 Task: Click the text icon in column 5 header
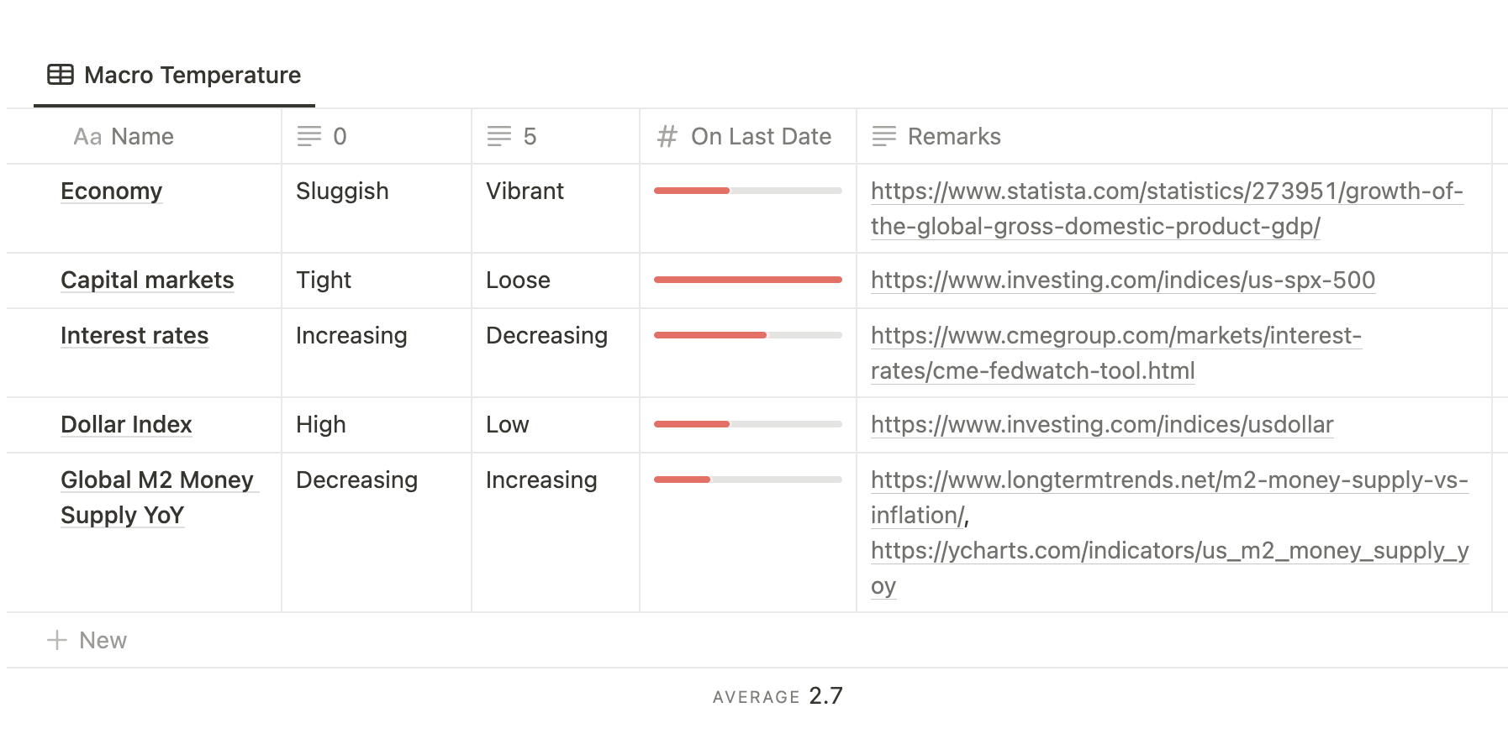[x=499, y=136]
